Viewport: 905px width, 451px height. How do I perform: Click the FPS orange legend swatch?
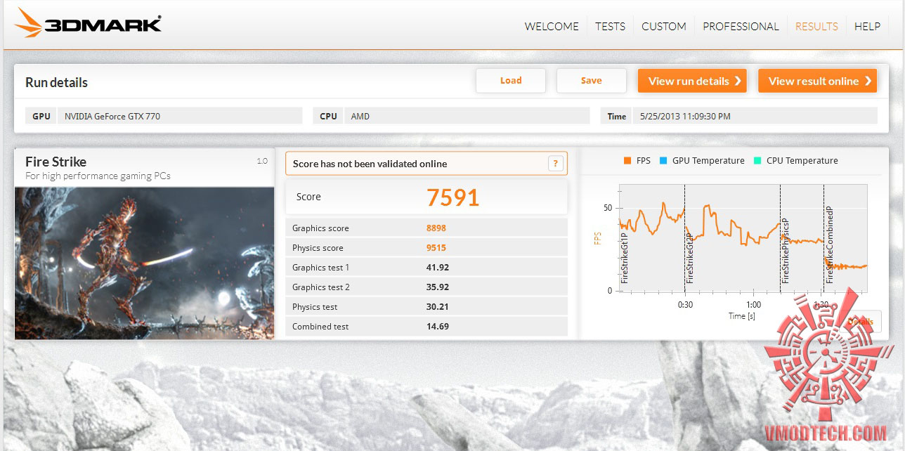(x=627, y=161)
